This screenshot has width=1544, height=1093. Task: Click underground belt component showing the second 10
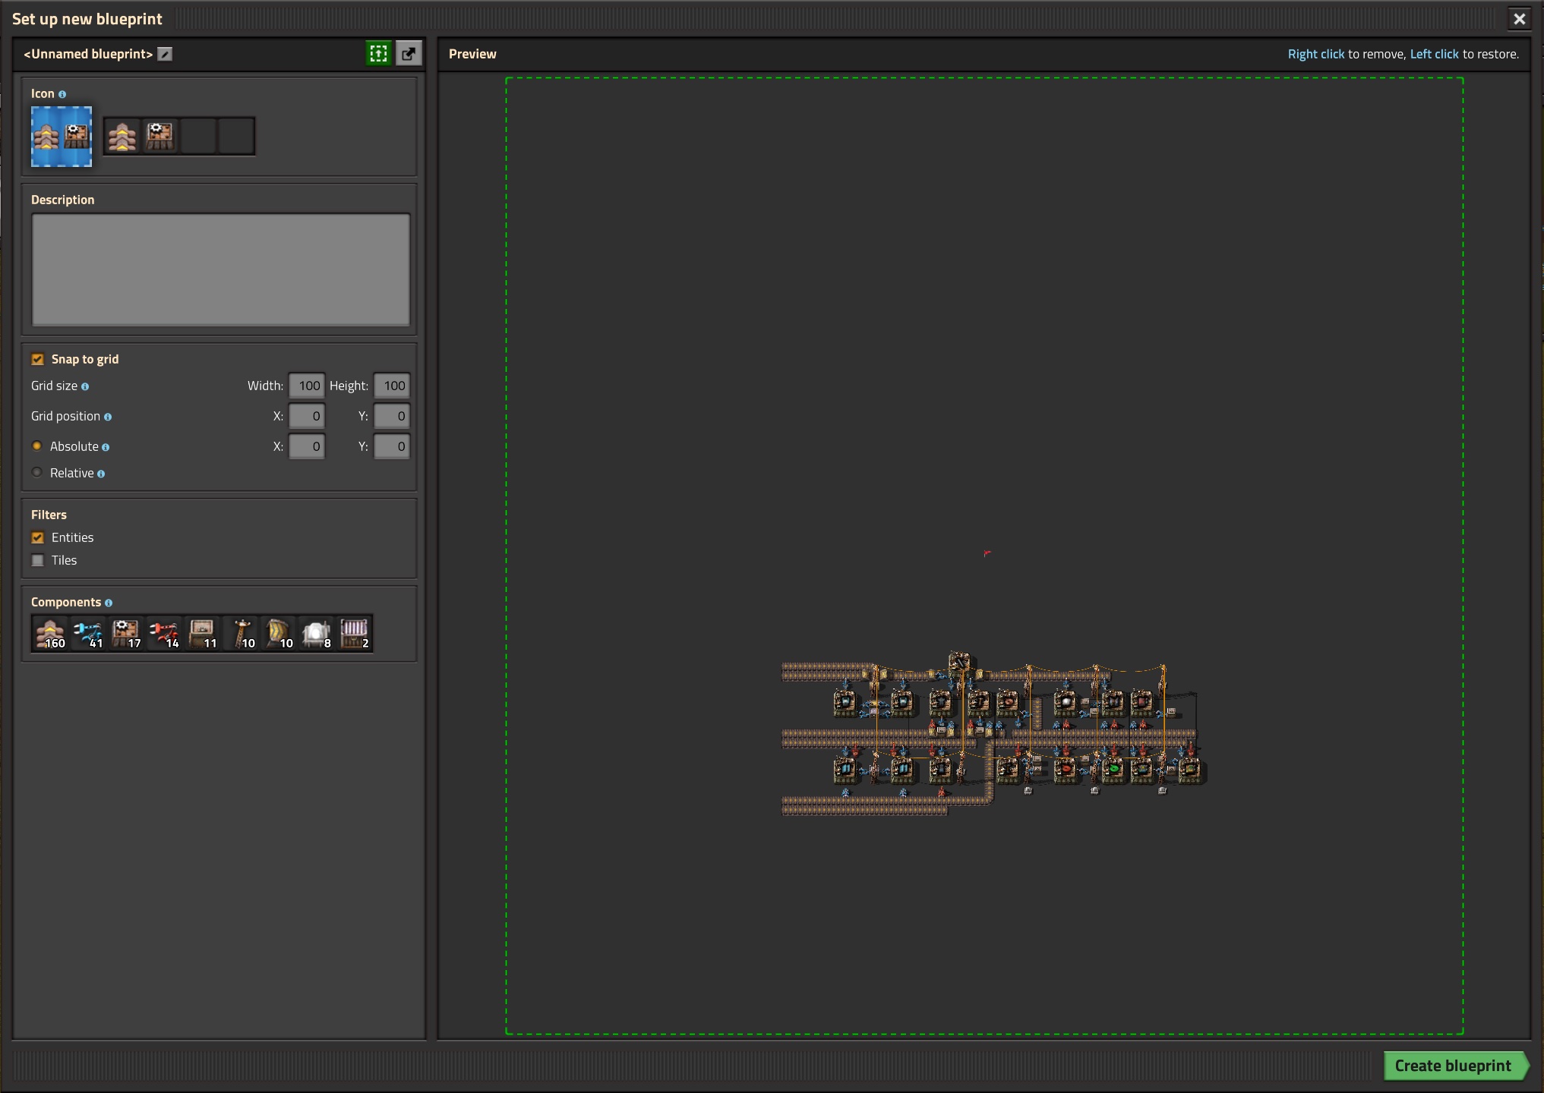[x=279, y=633]
